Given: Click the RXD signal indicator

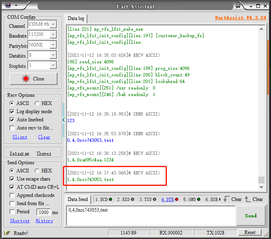Looking at the screenshot, I should click(126, 199).
